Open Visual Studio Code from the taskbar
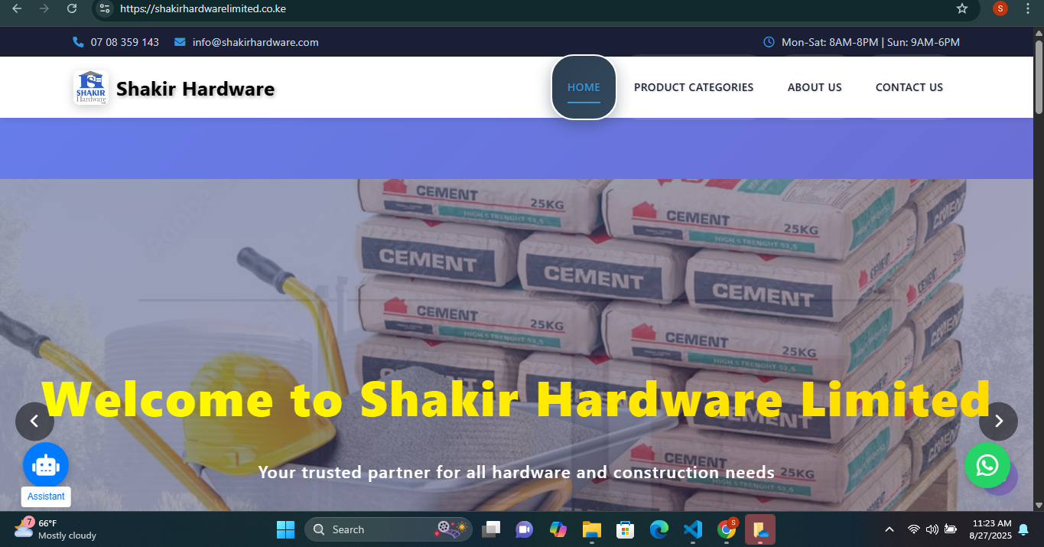1044x547 pixels. [692, 529]
